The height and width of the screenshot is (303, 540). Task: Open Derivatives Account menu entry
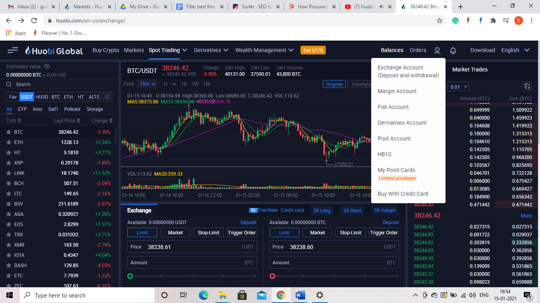point(402,123)
